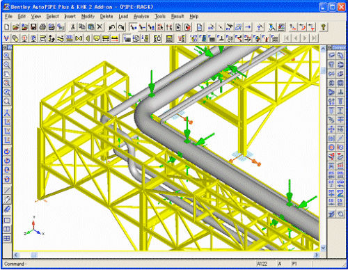The image size is (348, 270).
Task: Paste with the clipboard toolbar icon
Action: pyautogui.click(x=91, y=27)
